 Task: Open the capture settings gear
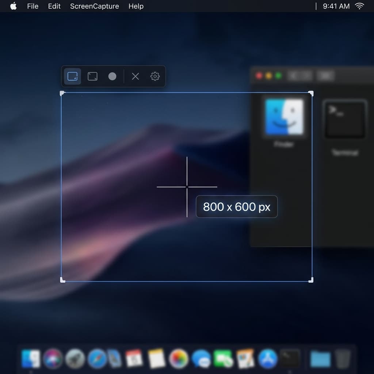155,76
